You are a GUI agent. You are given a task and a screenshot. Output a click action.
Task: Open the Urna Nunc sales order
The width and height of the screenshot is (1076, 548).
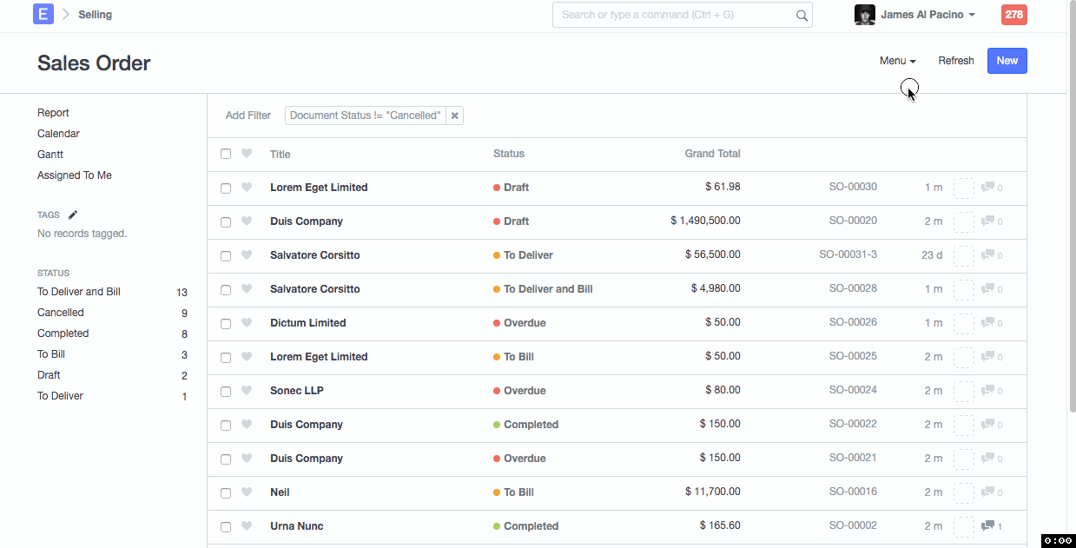click(297, 526)
